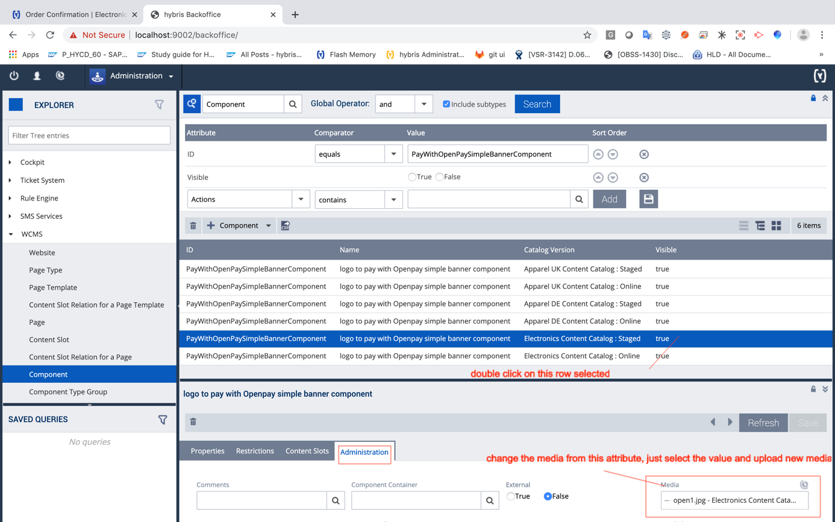Click the Explorer tree filter funnel icon

pyautogui.click(x=159, y=105)
